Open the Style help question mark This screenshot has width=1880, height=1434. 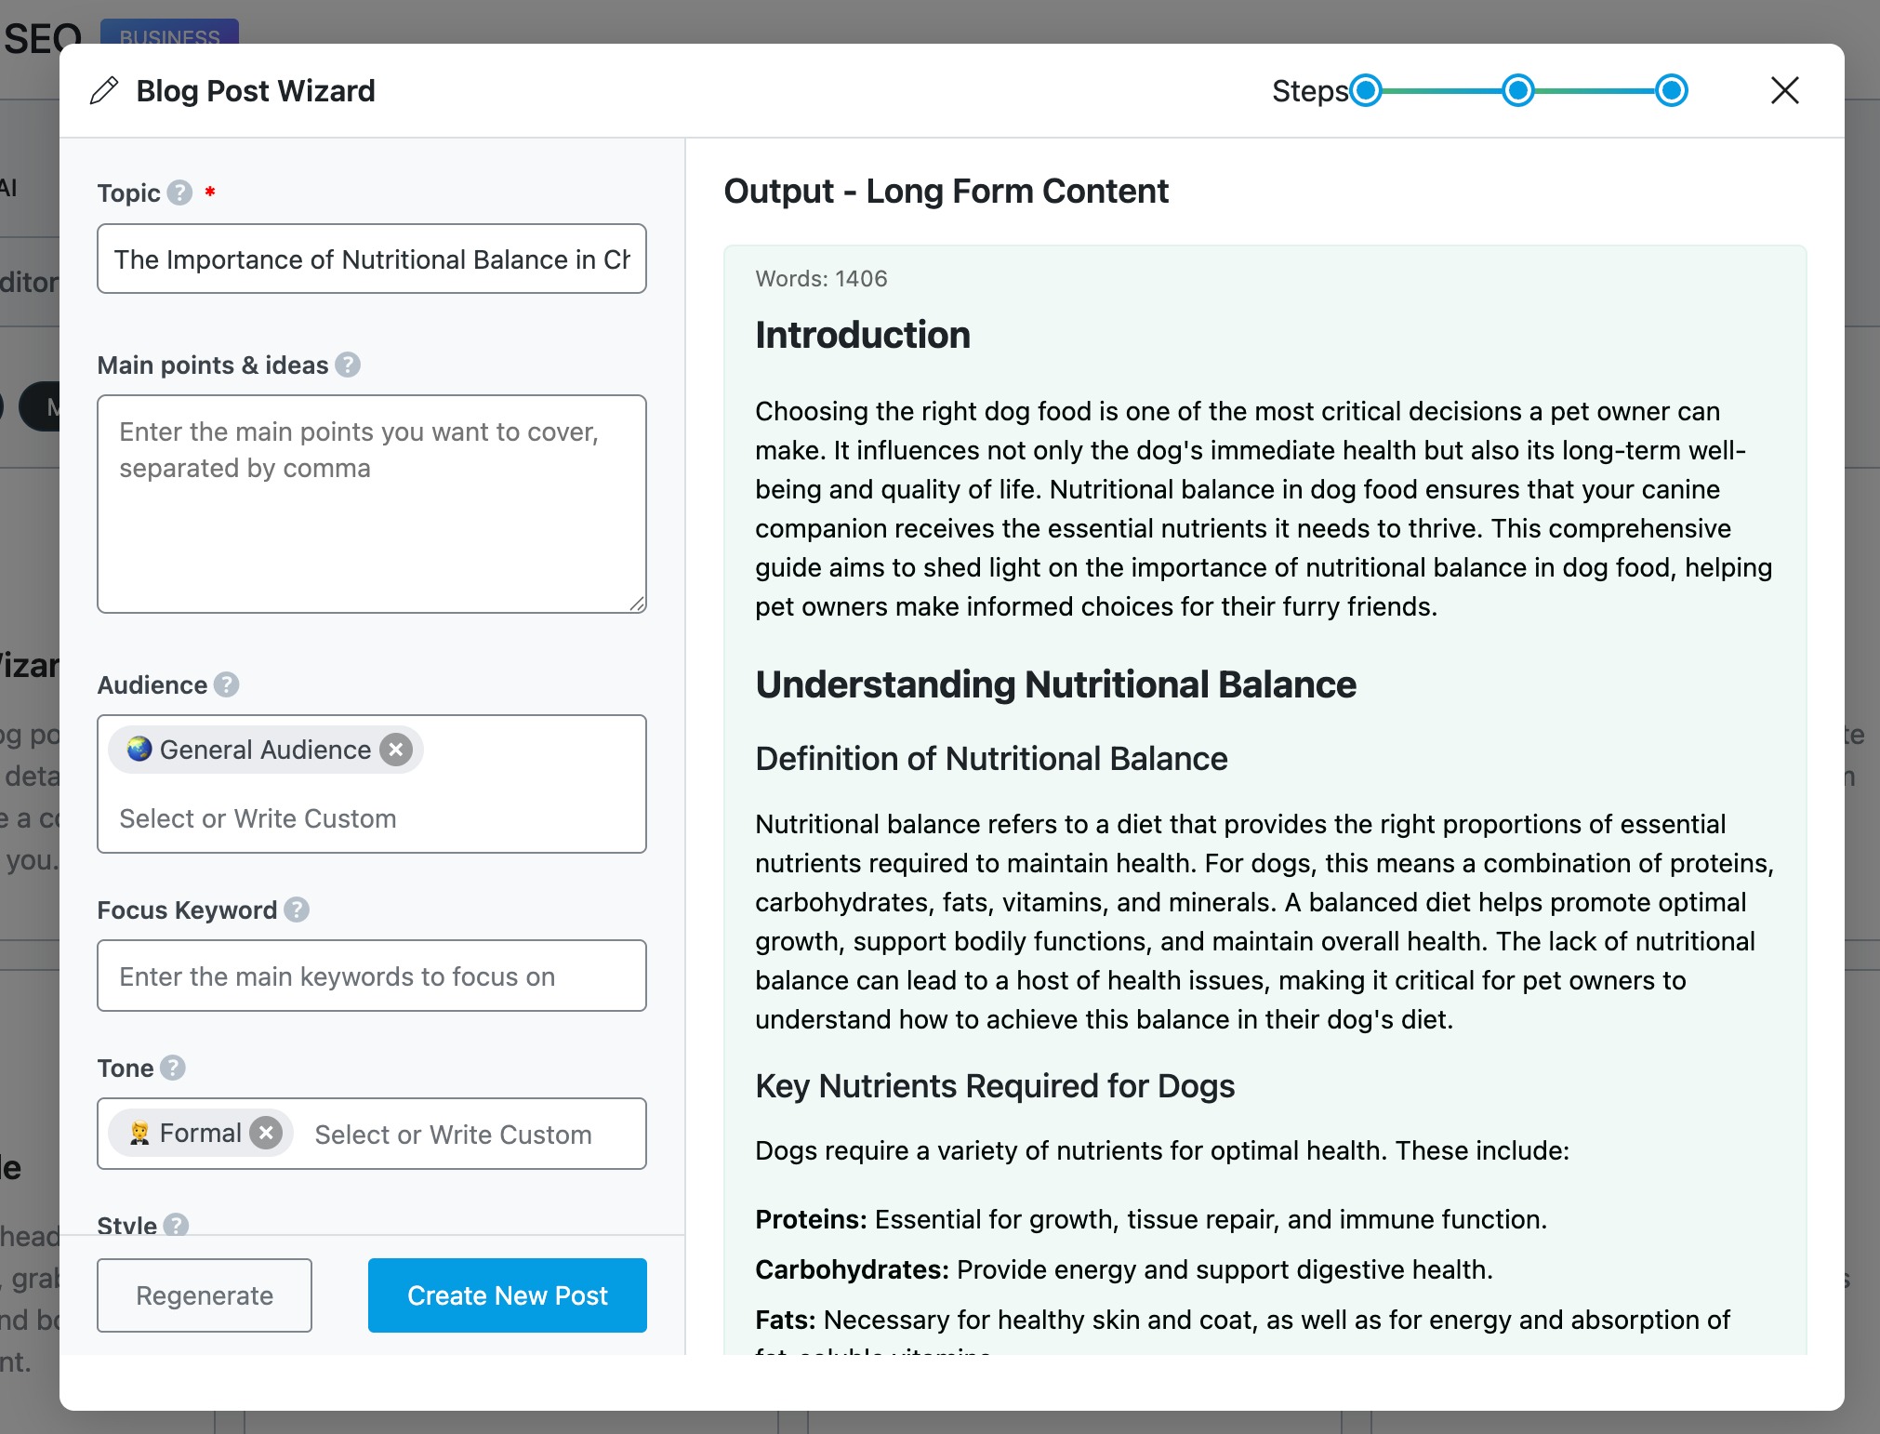point(176,1225)
